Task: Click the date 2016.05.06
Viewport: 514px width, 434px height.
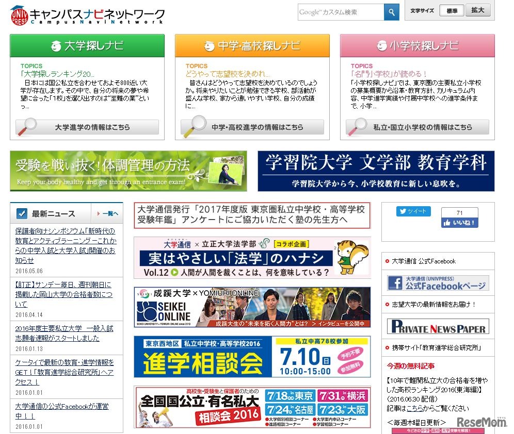Action: [29, 271]
